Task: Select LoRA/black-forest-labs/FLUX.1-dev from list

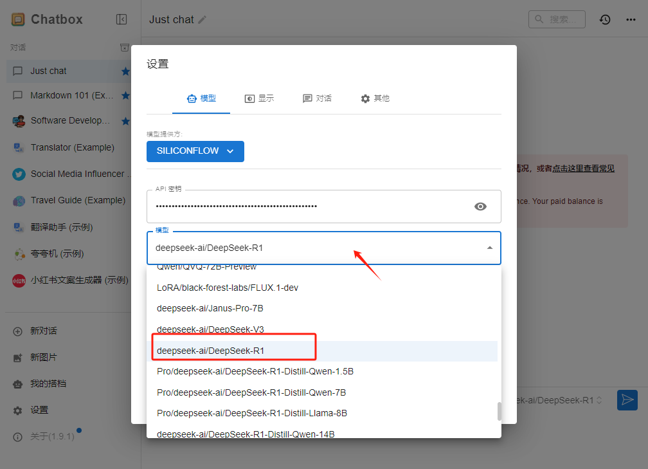Action: (322, 288)
